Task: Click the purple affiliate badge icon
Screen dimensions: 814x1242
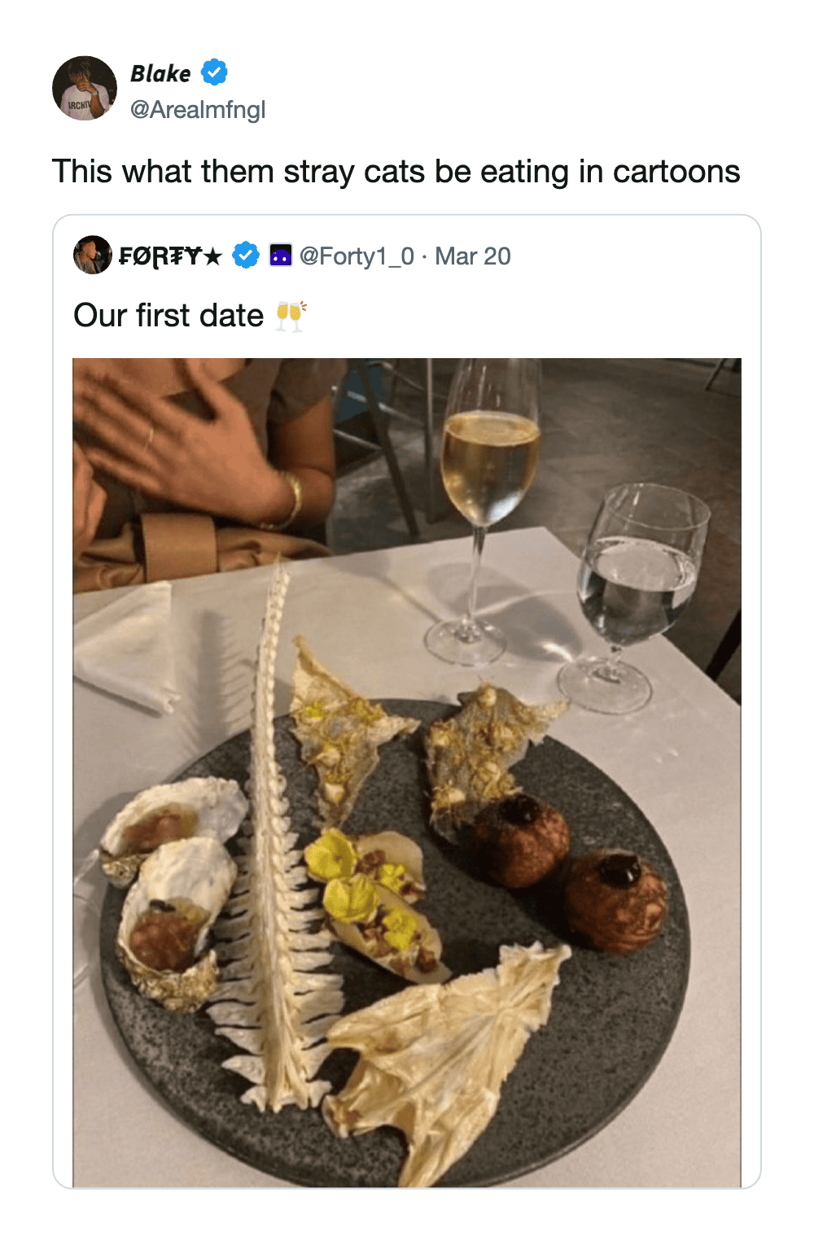Action: 281,256
